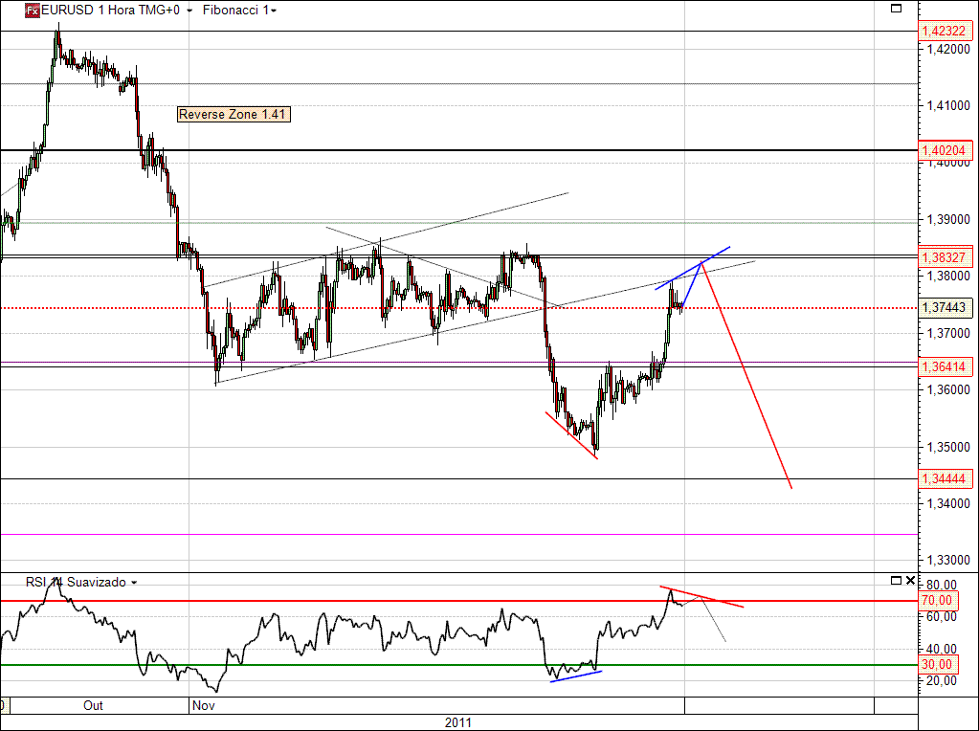Click the 1,35000 price scale value
979x731 pixels.
[x=948, y=447]
